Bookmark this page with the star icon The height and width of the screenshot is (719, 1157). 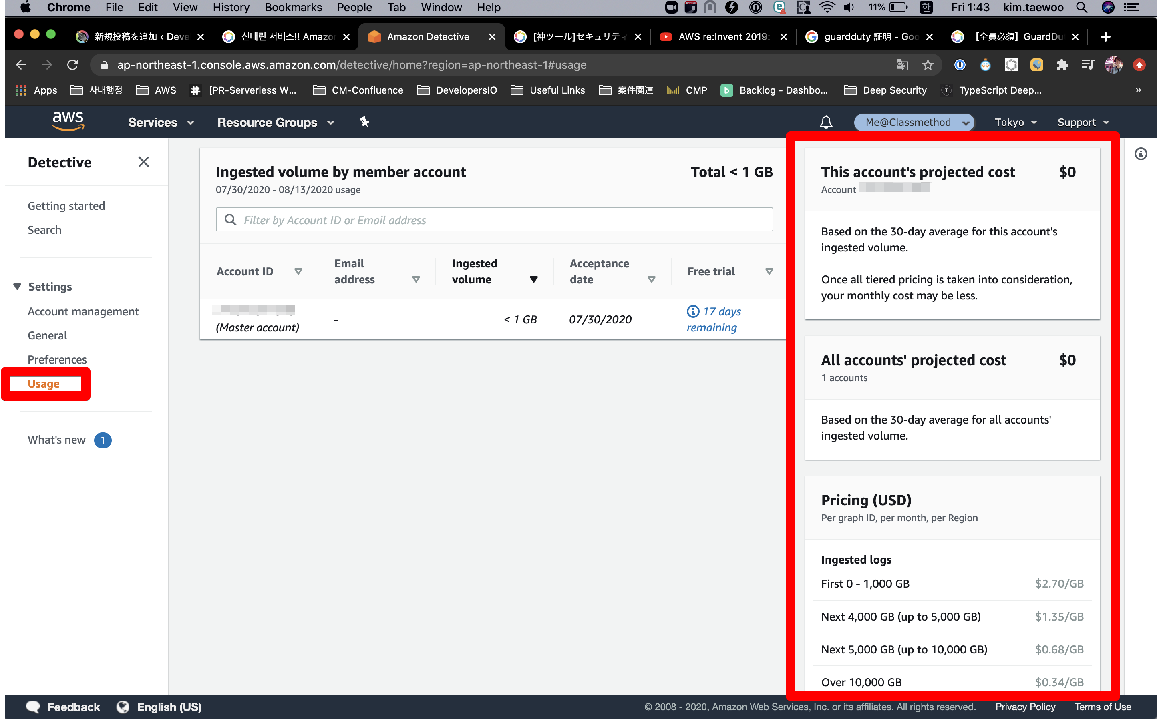[928, 65]
